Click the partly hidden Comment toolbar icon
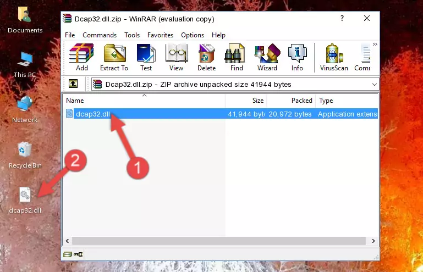The image size is (423, 272). pyautogui.click(x=362, y=57)
